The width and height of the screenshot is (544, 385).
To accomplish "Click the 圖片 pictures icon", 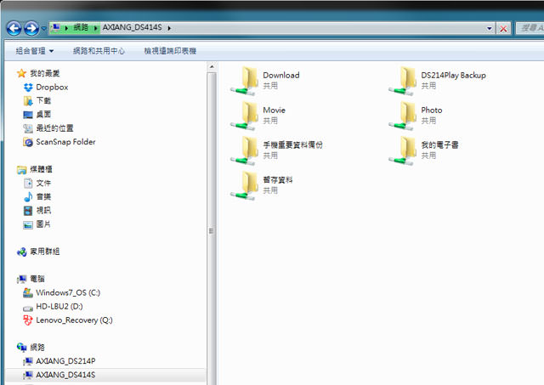I will pos(28,224).
